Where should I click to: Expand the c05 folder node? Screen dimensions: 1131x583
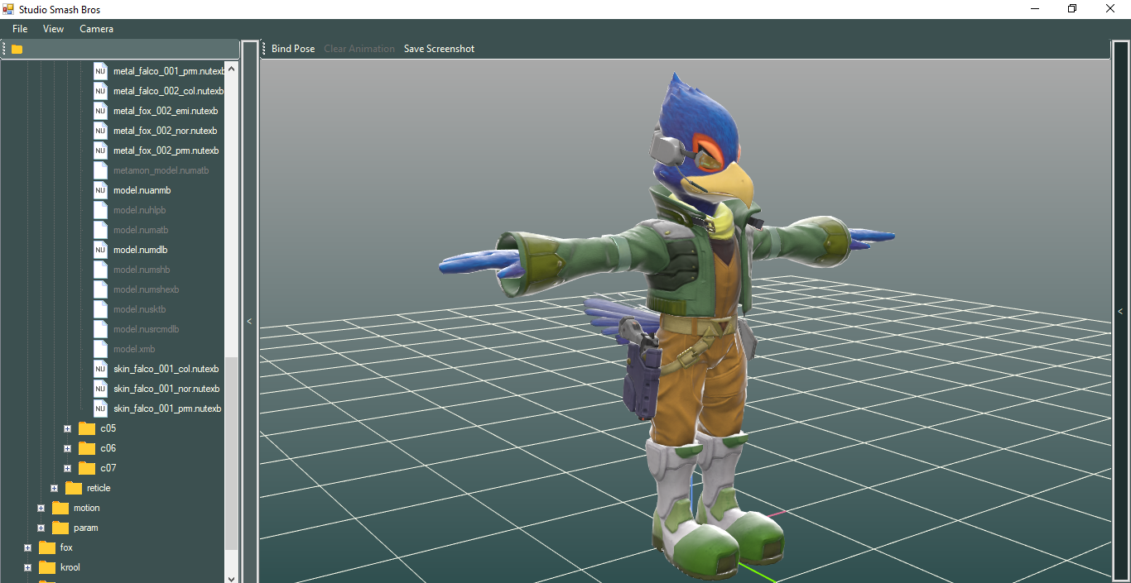tap(67, 428)
